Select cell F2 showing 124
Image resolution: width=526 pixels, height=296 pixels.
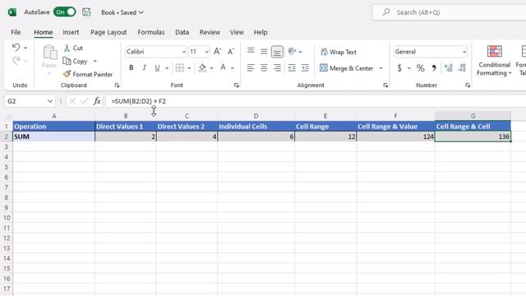pos(396,136)
